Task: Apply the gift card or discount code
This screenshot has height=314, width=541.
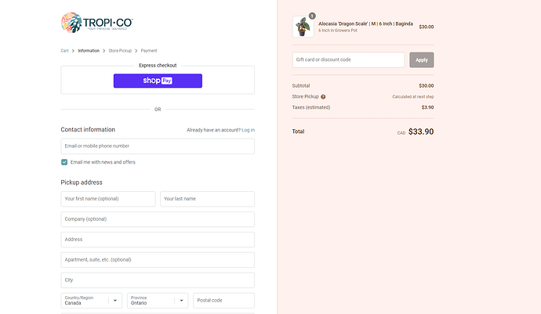Action: coord(421,60)
